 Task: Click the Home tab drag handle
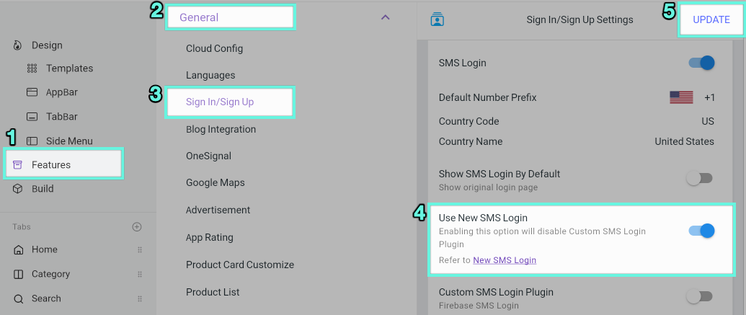pos(140,250)
